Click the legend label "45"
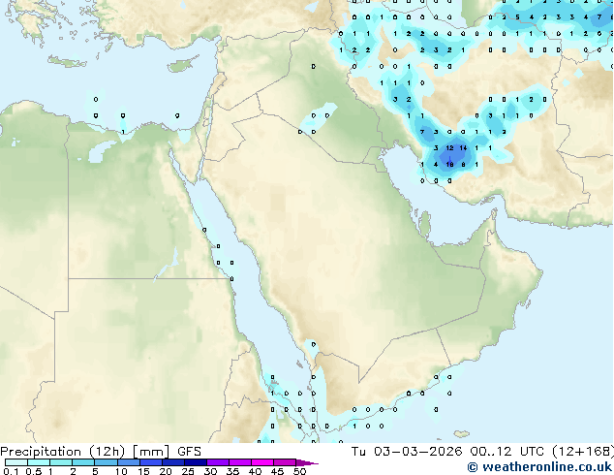614x475 pixels. (x=277, y=471)
